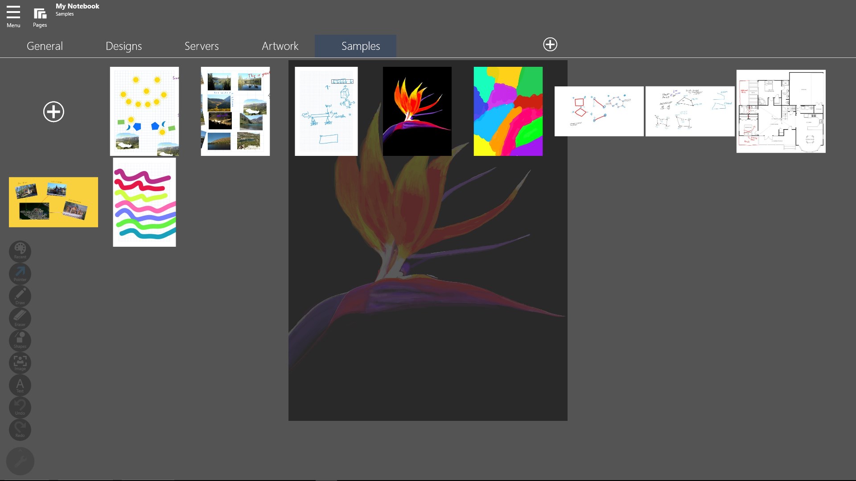Switch to the Designs tab
This screenshot has width=856, height=481.
coord(123,46)
